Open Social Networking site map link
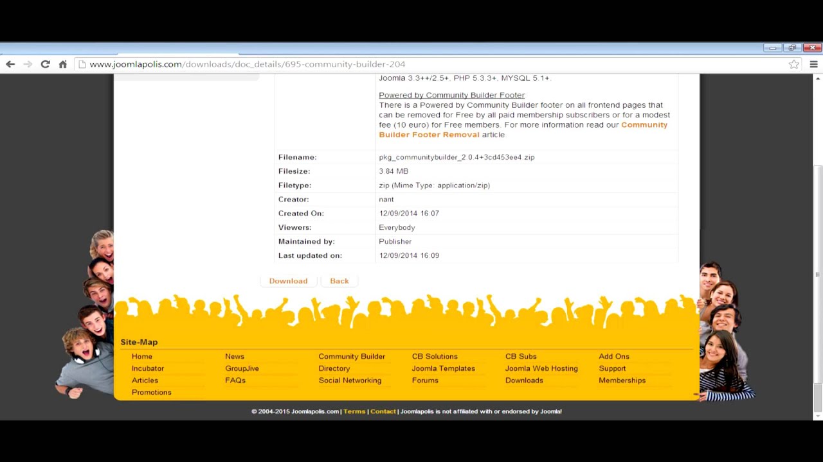 pyautogui.click(x=350, y=381)
